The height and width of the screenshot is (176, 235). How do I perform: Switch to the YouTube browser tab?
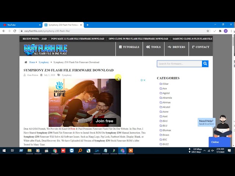[21, 25]
